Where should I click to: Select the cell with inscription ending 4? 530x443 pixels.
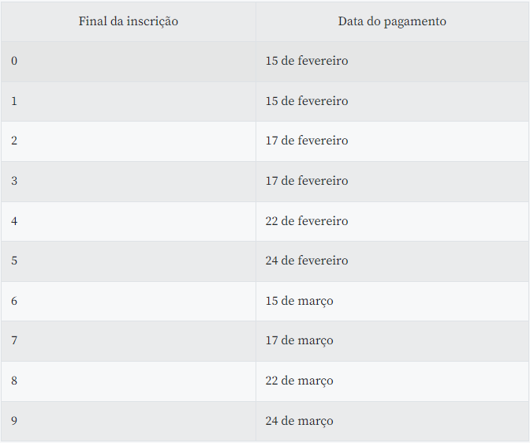129,221
